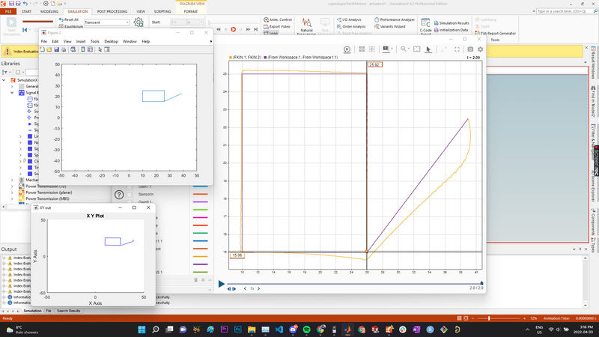Click the C-Code Export icon

[x=425, y=26]
